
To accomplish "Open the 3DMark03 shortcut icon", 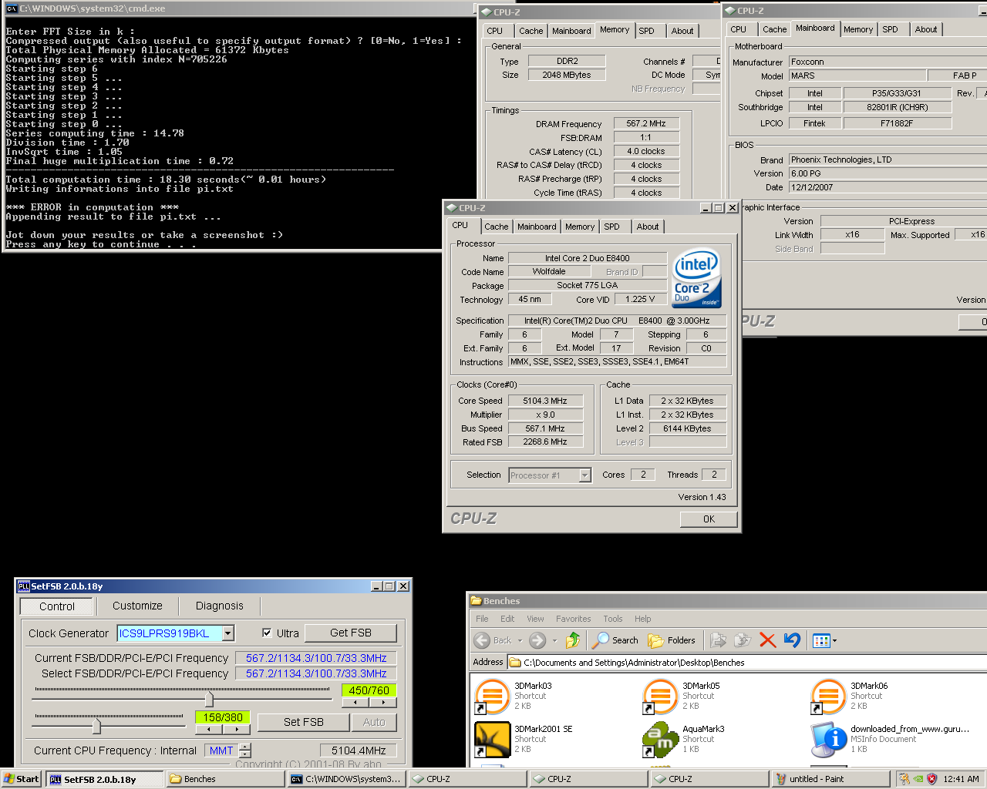I will (x=492, y=696).
